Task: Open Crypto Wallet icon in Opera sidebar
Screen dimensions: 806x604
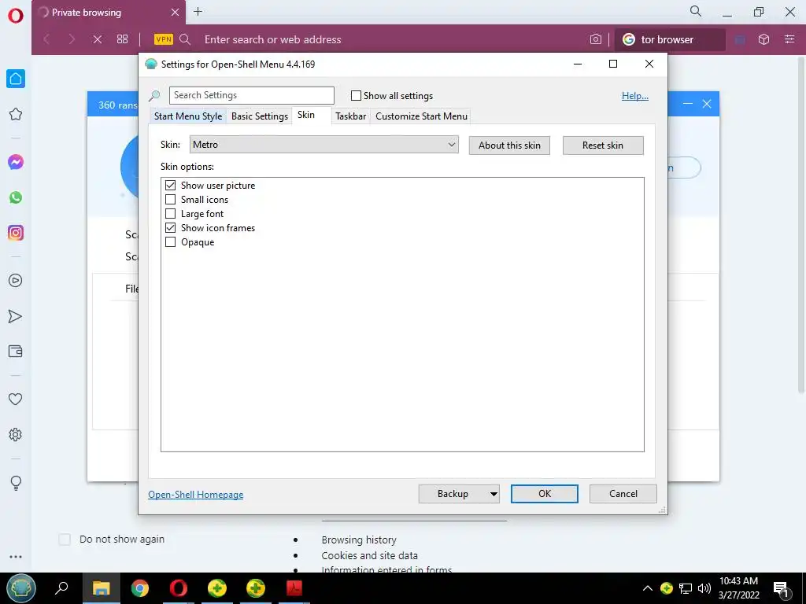Action: pos(16,352)
